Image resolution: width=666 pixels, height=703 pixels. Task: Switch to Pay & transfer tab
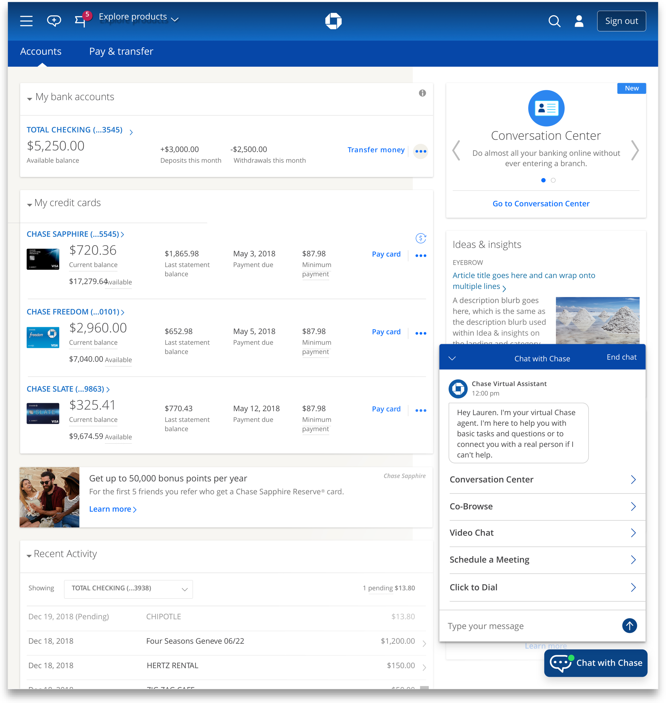[x=121, y=51]
